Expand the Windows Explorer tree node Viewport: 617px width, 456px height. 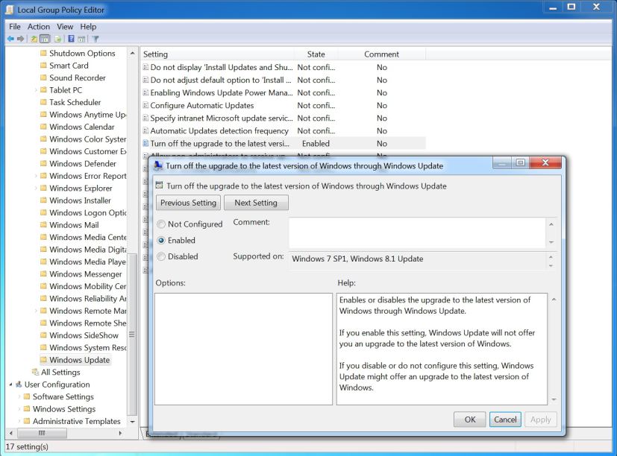tap(36, 188)
